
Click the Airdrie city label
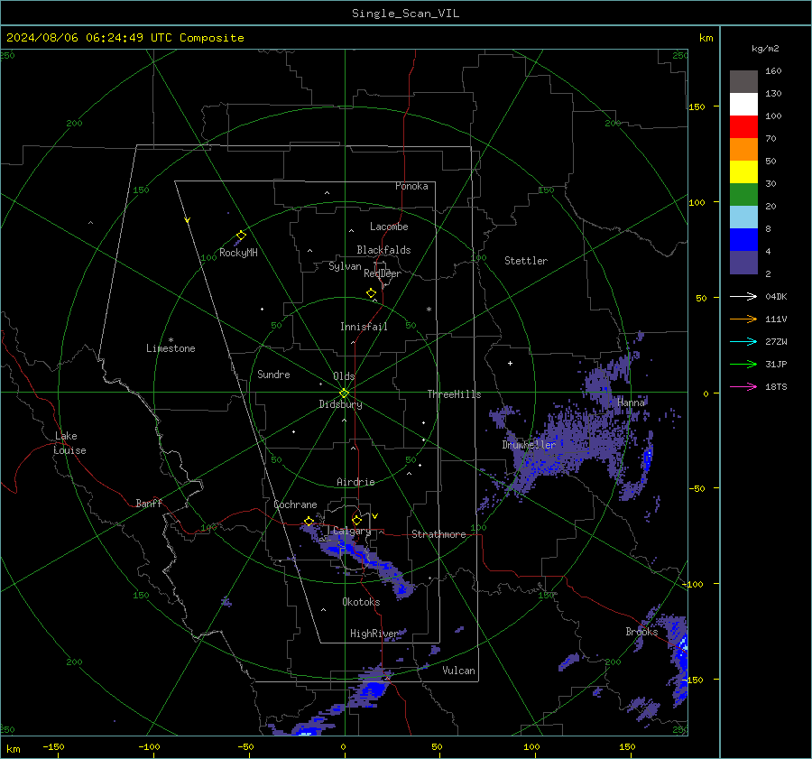[355, 482]
